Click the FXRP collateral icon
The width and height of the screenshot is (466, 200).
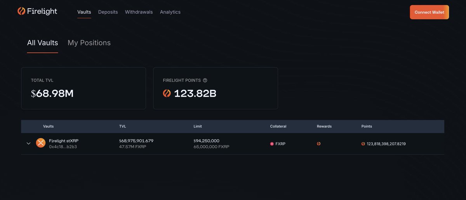pos(272,144)
